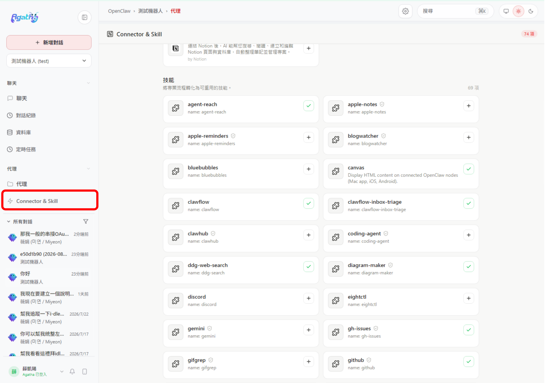
Task: Open the 那我一般的串接OAu... conversation
Action: [x=49, y=238]
